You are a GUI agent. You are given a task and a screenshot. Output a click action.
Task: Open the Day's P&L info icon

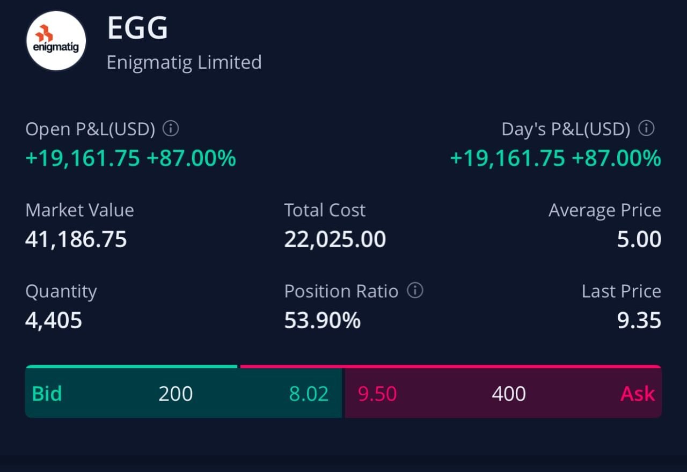coord(646,129)
